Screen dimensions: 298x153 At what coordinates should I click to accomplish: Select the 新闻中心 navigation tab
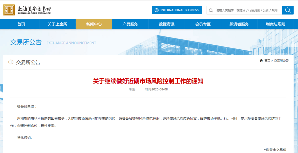(x=94, y=24)
